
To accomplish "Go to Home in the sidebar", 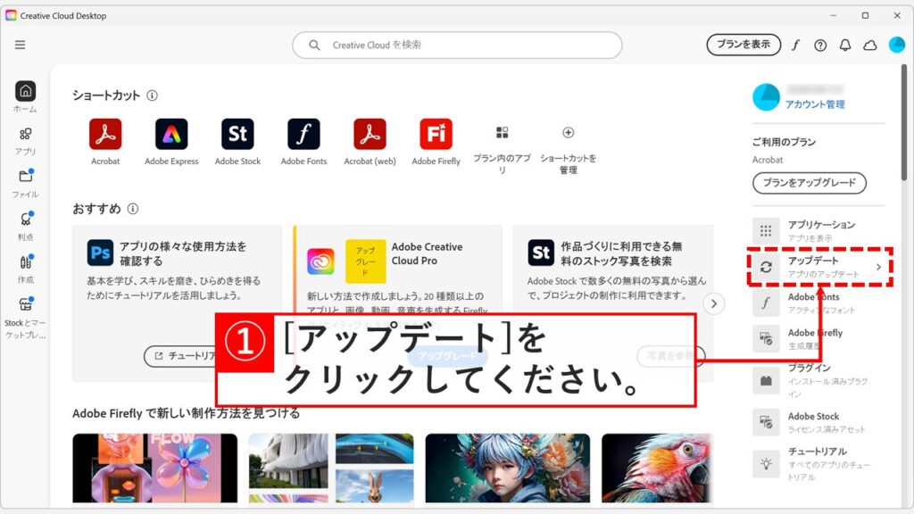I will [25, 96].
